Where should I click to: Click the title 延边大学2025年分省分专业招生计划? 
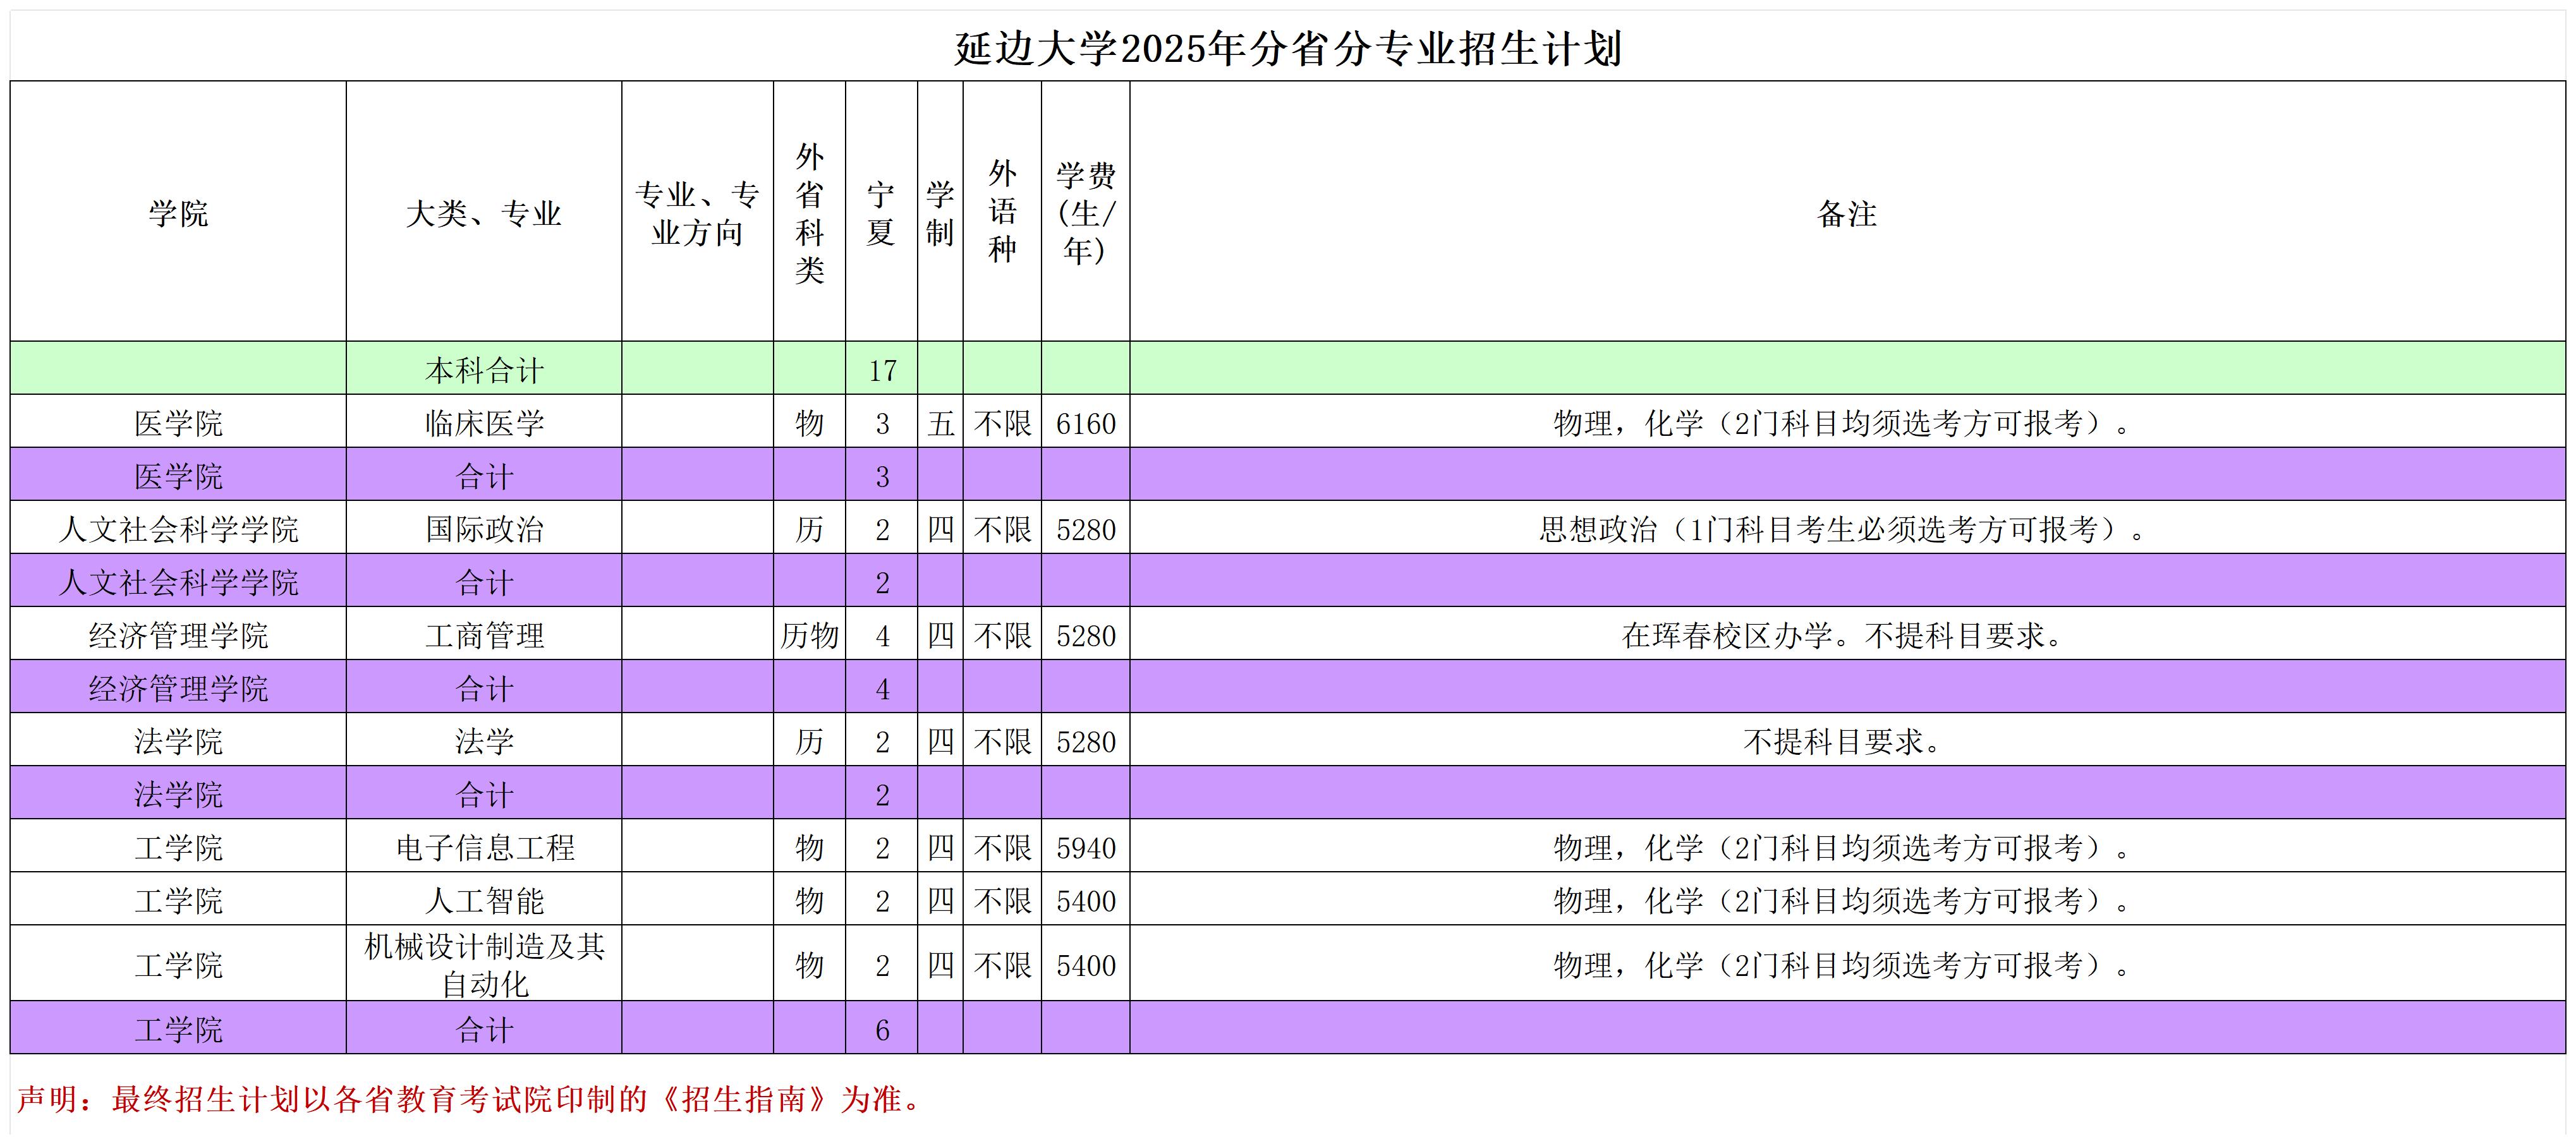tap(1287, 48)
